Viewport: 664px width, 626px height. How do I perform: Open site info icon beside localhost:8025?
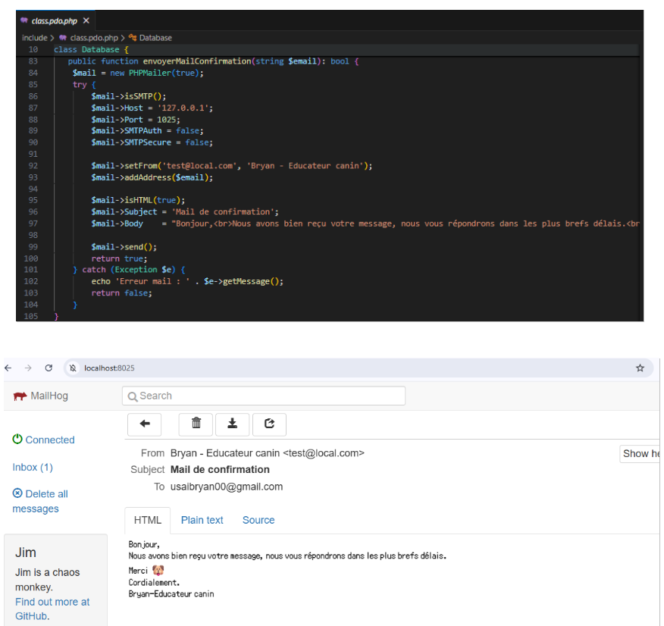pyautogui.click(x=73, y=368)
